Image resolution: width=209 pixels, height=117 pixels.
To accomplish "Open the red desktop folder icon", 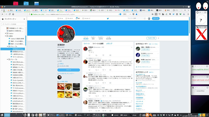I will (x=16, y=3).
